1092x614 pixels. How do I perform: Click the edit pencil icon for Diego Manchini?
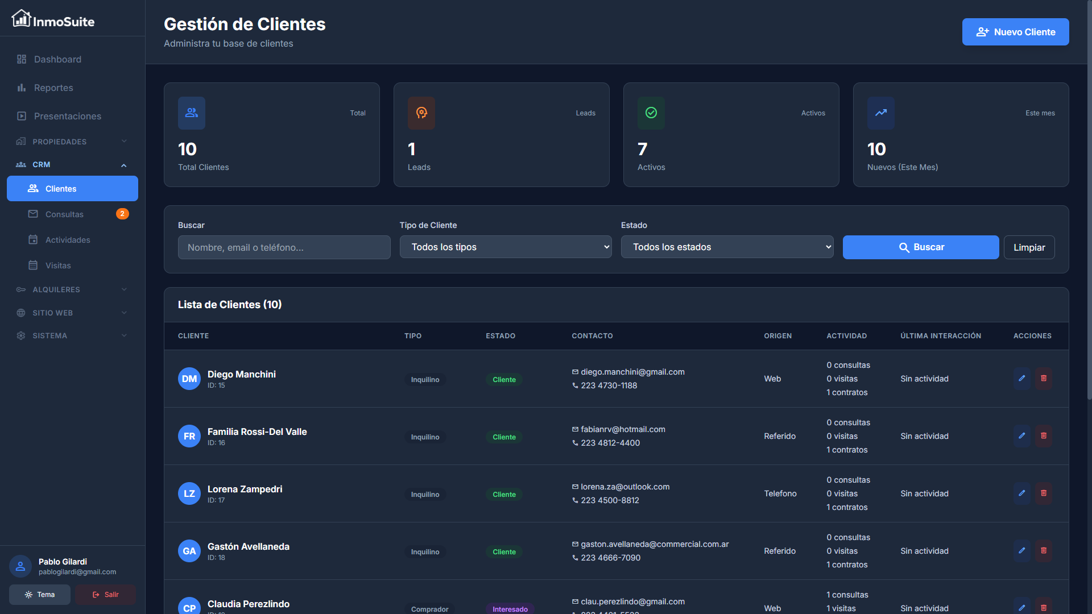1021,379
